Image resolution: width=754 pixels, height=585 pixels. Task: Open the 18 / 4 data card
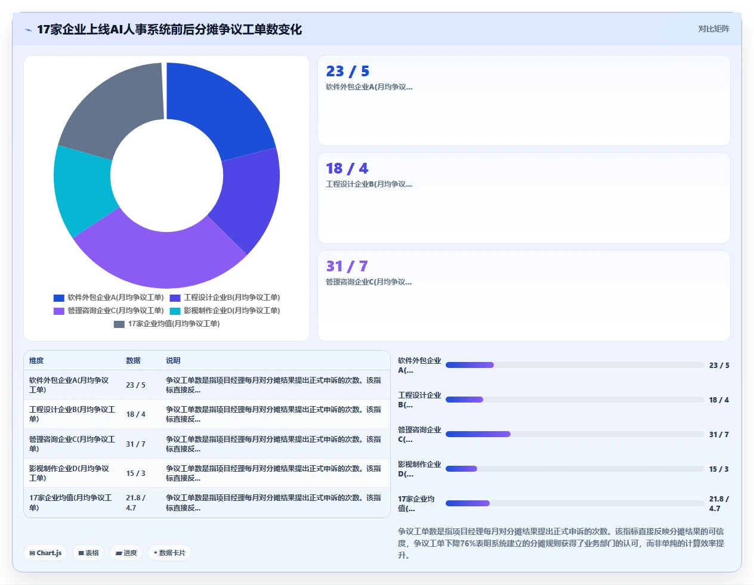(x=524, y=198)
